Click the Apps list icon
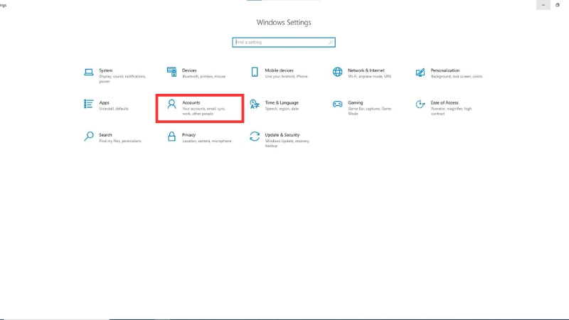The image size is (569, 320). [x=89, y=104]
